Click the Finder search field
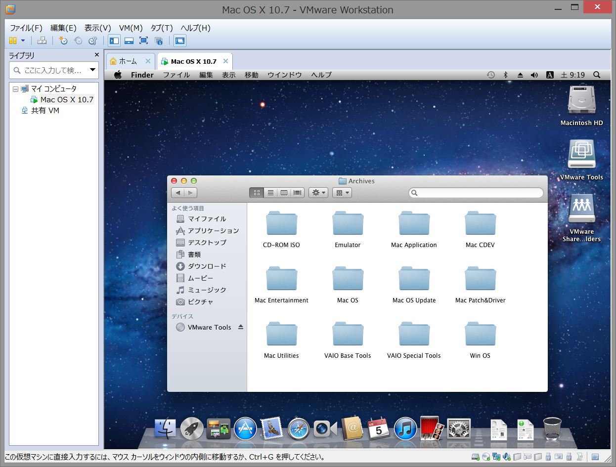 [x=476, y=193]
